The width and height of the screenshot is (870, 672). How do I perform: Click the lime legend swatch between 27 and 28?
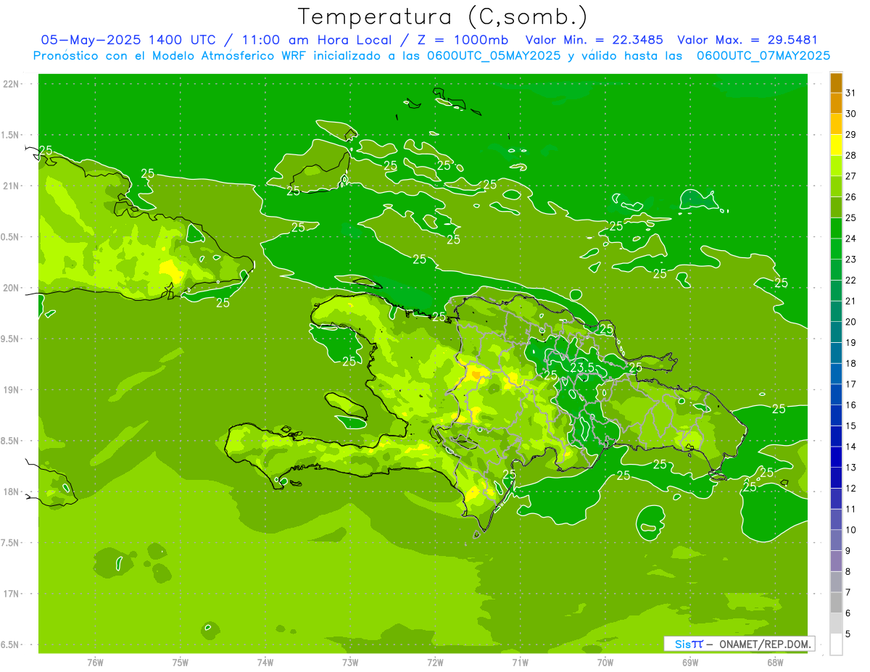coord(836,165)
